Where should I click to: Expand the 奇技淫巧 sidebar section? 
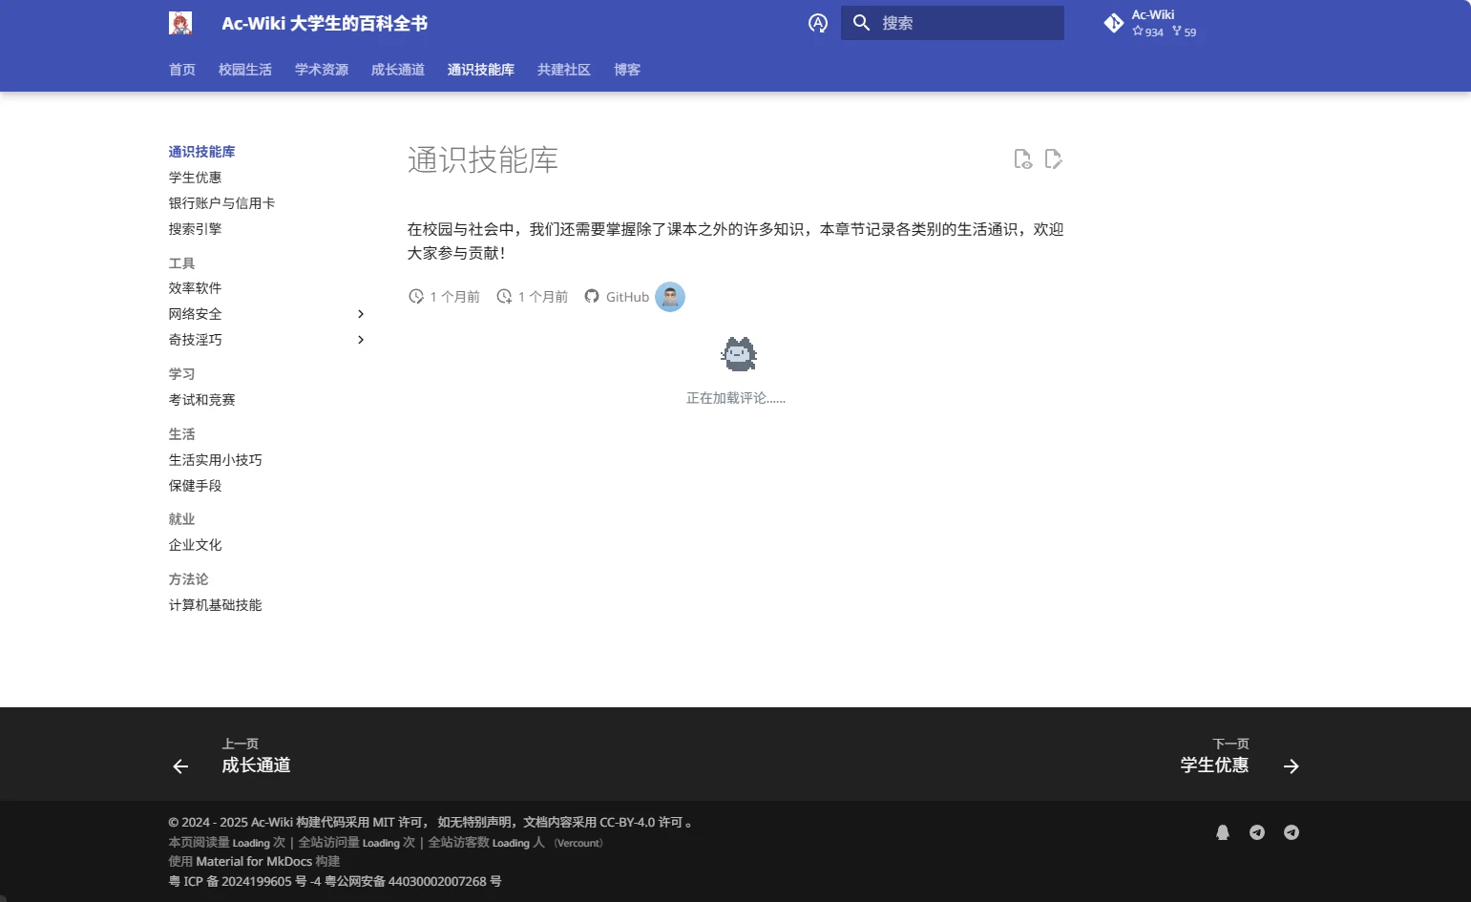coord(361,340)
